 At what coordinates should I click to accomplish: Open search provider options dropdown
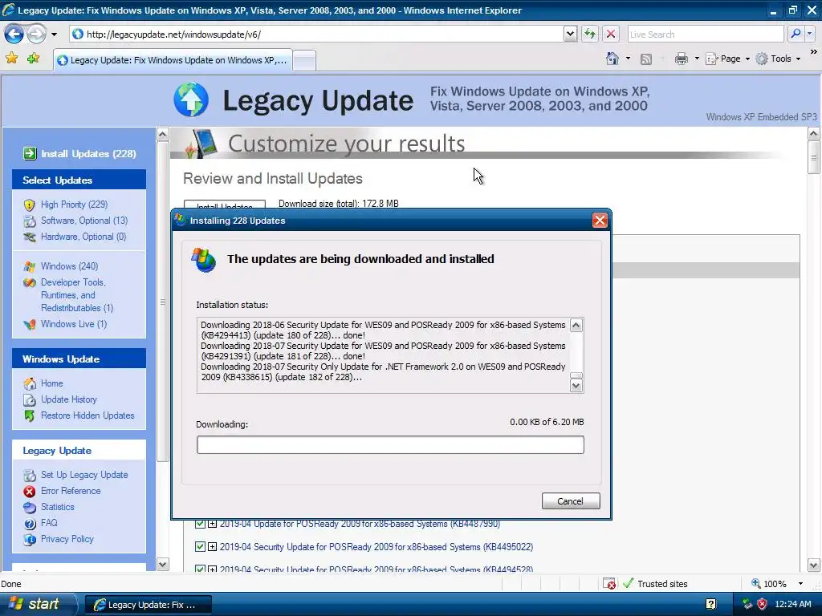pyautogui.click(x=810, y=34)
